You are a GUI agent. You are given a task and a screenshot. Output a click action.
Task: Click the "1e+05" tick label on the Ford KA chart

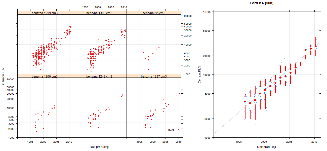[207, 12]
